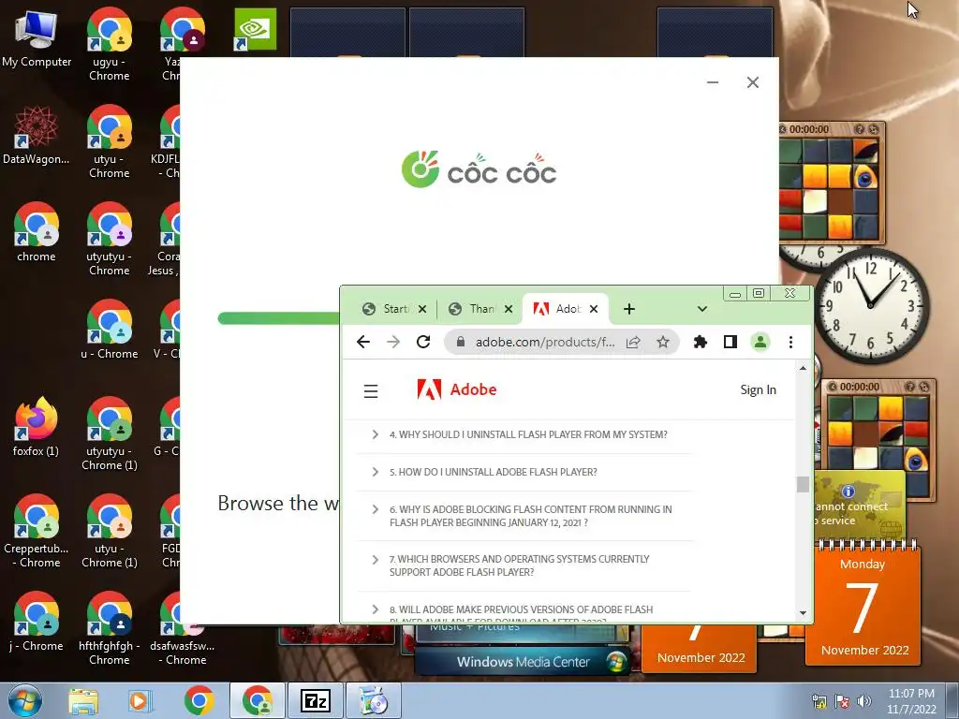The height and width of the screenshot is (719, 959).
Task: Expand FAQ 8 about previous Flash versions
Action: click(525, 609)
